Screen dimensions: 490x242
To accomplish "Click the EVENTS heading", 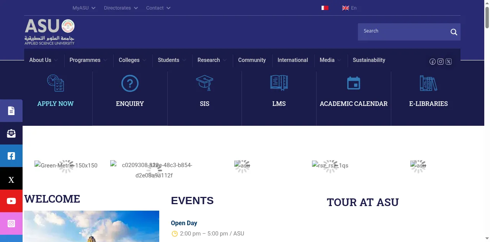I will [x=192, y=201].
